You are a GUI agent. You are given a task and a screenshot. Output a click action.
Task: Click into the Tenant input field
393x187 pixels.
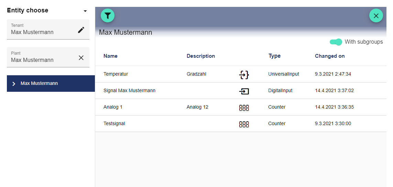point(41,32)
